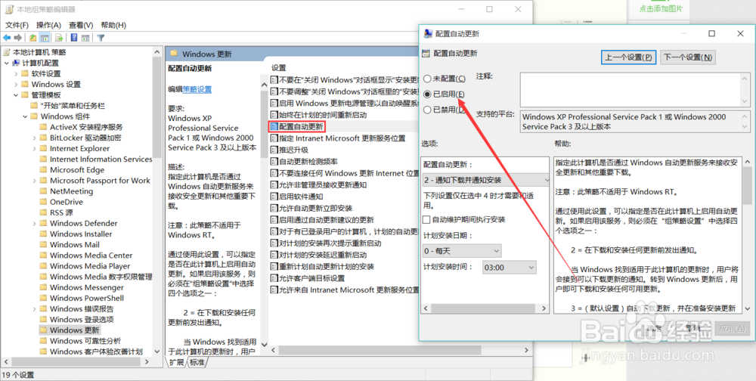Open the 配置自动更新 option dropdown
Viewport: 756px width, 381px height.
point(485,180)
